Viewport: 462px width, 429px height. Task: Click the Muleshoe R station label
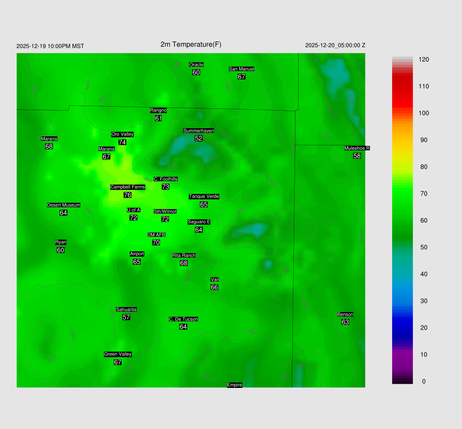pos(357,148)
